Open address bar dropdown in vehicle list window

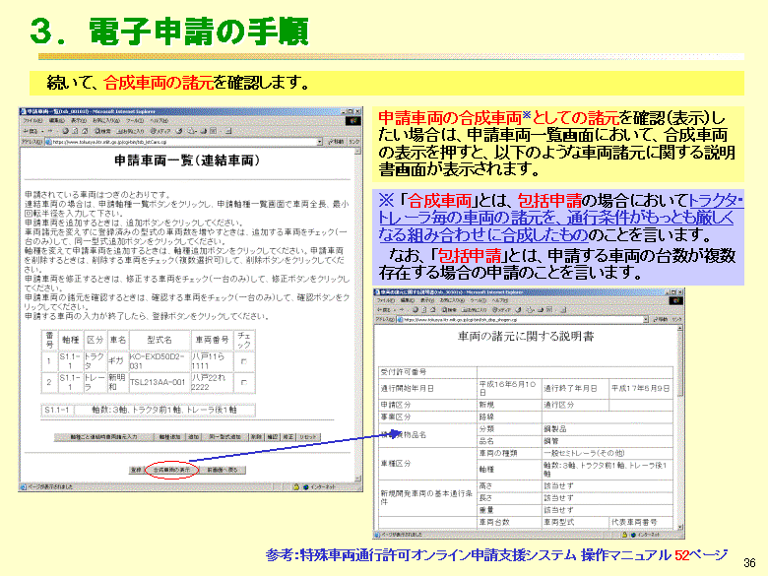(320, 142)
